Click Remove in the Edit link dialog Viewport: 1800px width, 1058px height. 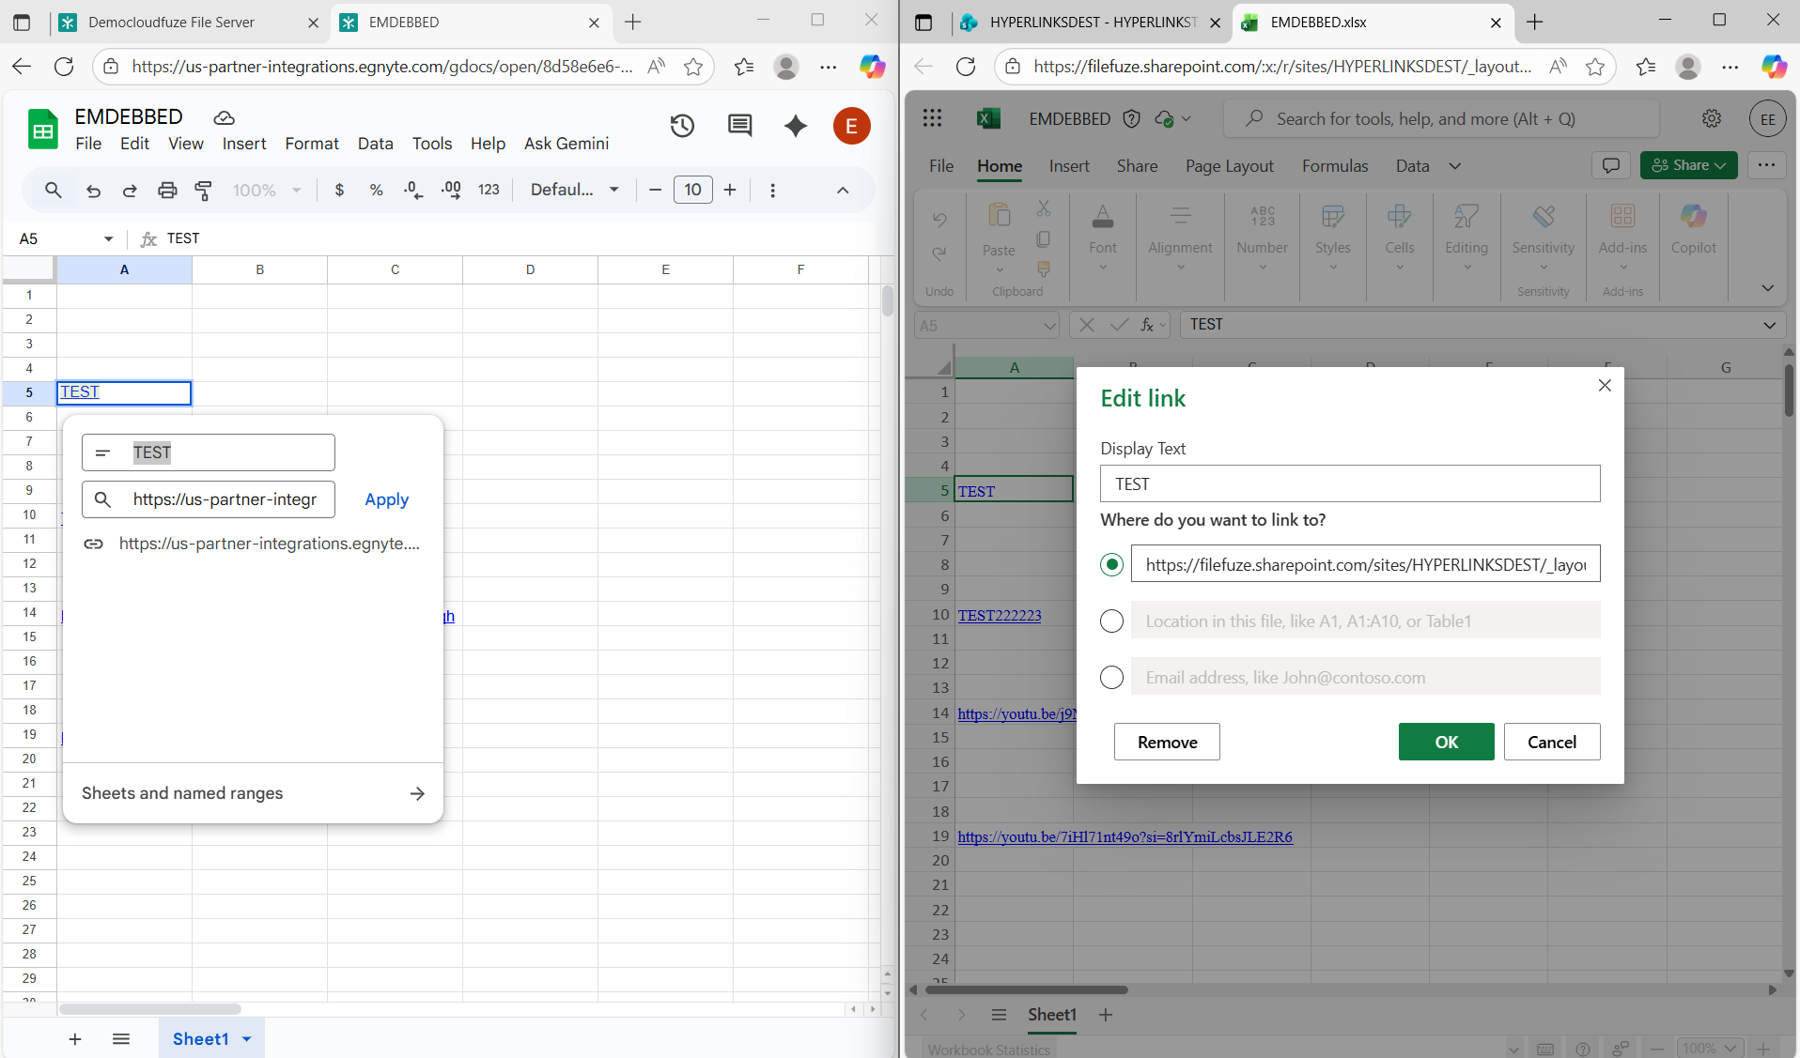1166,742
